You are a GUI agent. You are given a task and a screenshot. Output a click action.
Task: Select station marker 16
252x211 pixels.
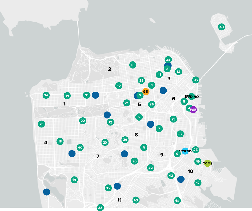[x=133, y=65]
